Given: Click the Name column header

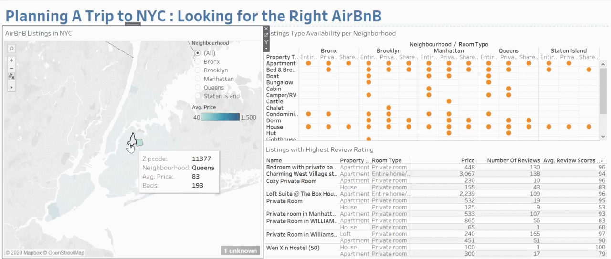Looking at the screenshot, I should point(274,160).
